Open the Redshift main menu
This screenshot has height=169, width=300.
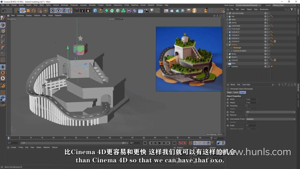pos(151,5)
